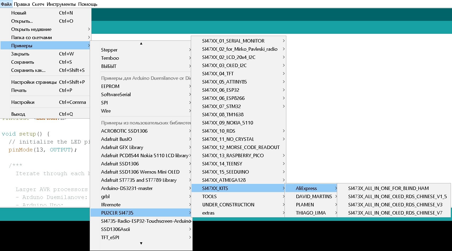The height and width of the screenshot is (251, 452).
Task: Expand SPI examples
Action: coord(141,103)
